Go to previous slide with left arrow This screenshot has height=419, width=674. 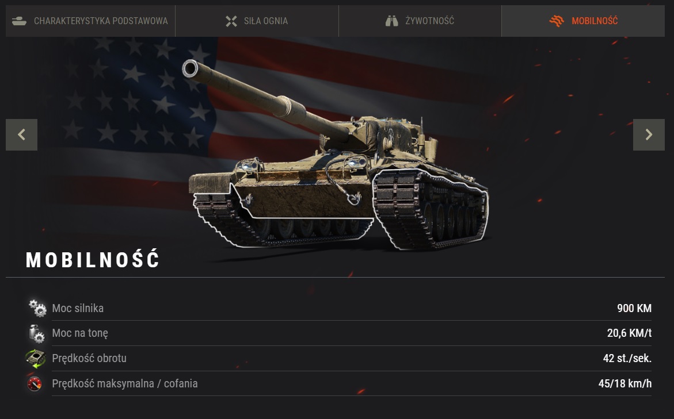tap(21, 135)
